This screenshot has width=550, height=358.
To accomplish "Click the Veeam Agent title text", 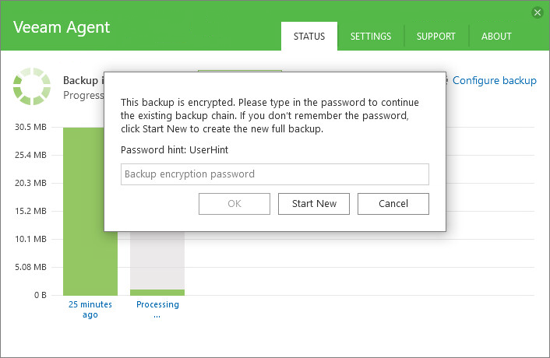I will 62,27.
